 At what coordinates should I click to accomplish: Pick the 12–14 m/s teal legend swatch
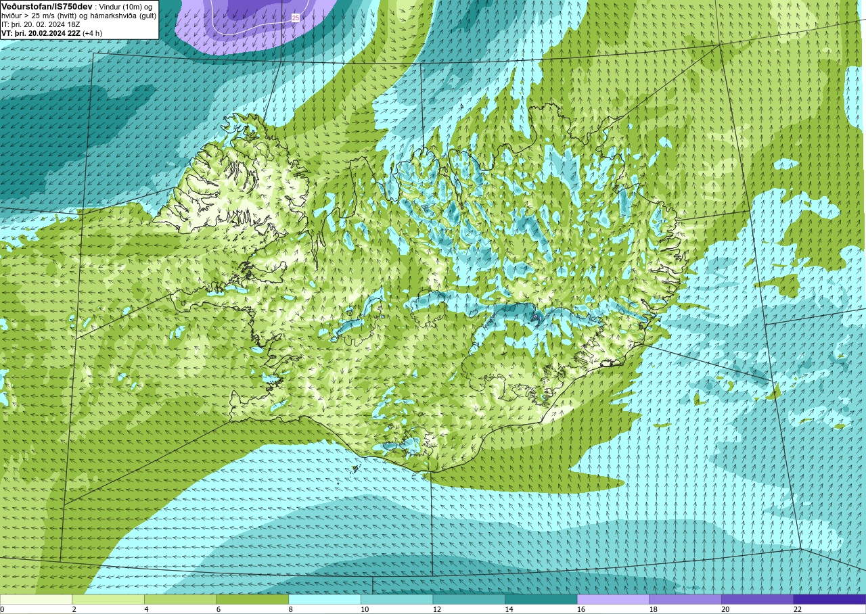[469, 599]
